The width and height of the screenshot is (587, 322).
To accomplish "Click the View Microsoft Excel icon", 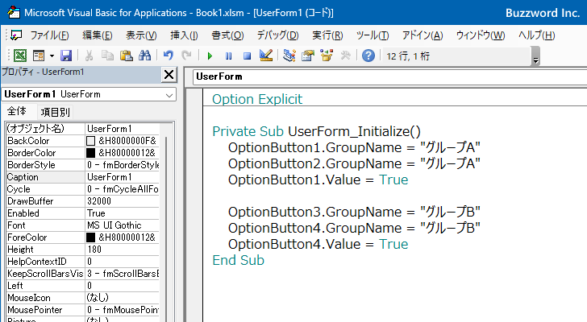I will (20, 56).
